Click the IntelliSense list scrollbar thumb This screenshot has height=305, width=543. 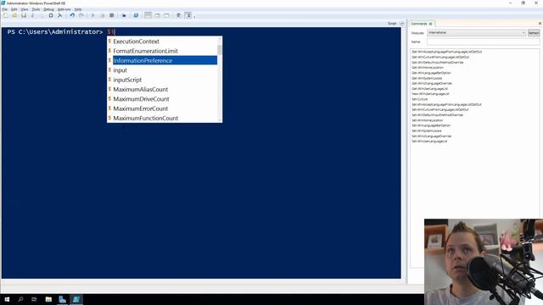coord(220,50)
